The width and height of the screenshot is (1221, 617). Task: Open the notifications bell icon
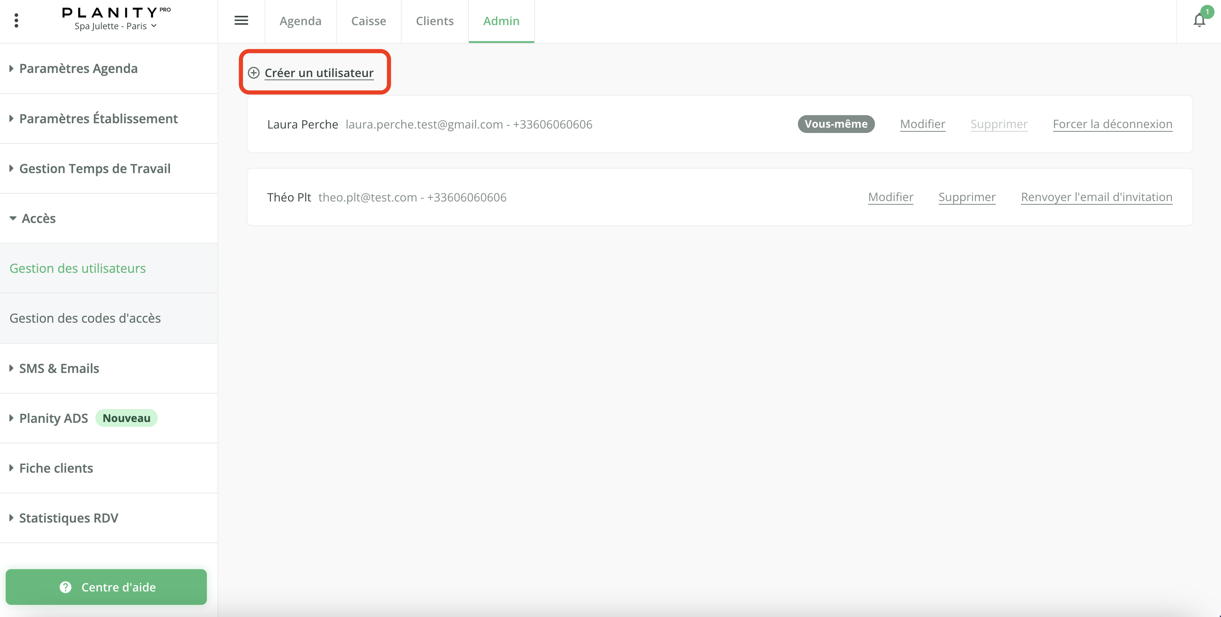[1199, 20]
